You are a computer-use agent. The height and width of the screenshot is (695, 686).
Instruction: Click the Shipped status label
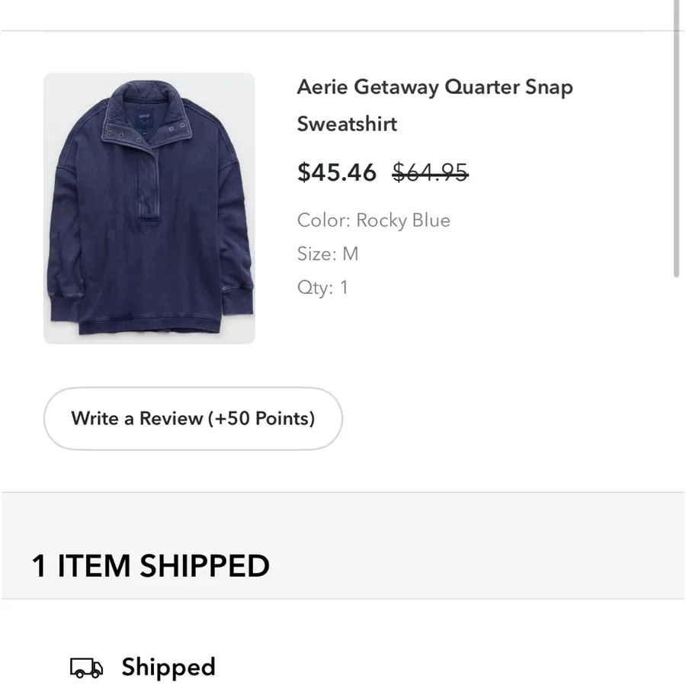point(168,667)
